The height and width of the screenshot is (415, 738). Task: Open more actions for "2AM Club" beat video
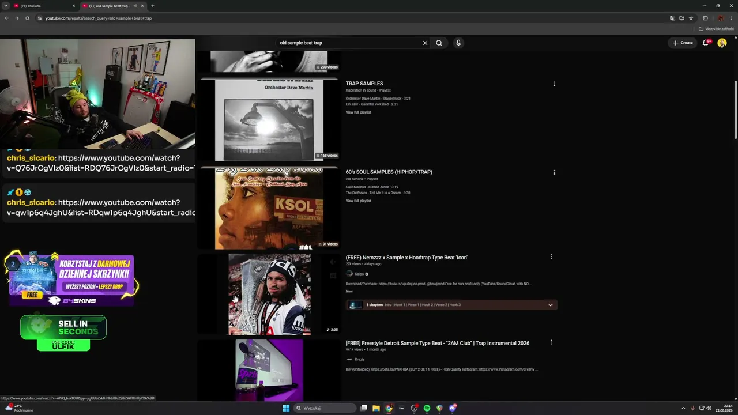click(552, 342)
